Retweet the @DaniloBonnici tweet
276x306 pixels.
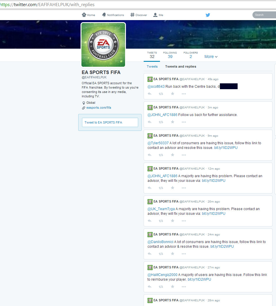161,254
